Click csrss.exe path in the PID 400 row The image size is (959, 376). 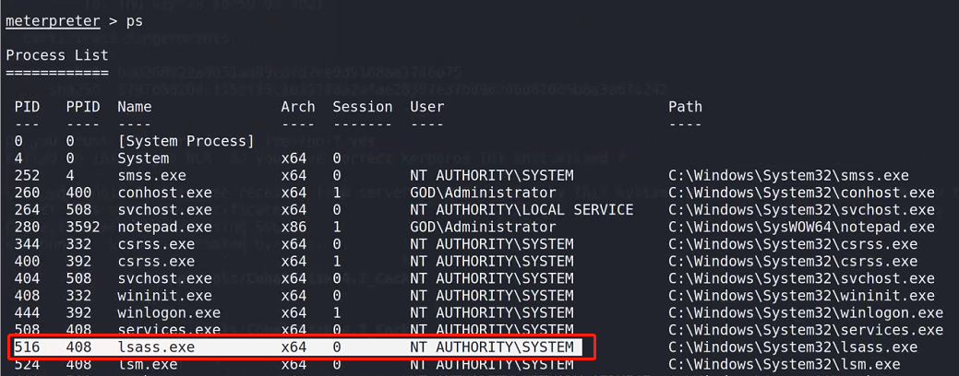(793, 261)
